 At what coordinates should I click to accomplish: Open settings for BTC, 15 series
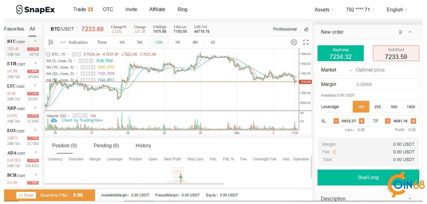(79, 54)
